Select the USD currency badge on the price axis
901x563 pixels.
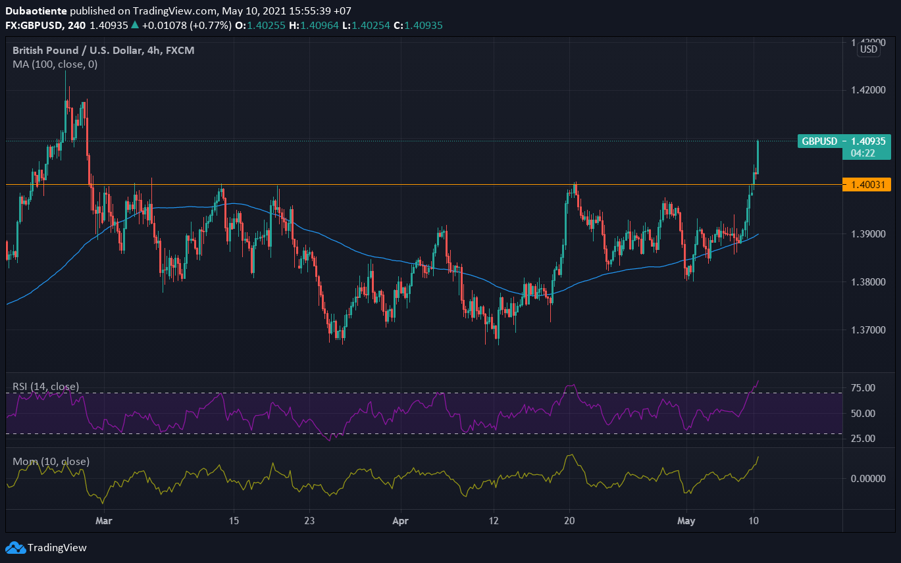tap(869, 49)
